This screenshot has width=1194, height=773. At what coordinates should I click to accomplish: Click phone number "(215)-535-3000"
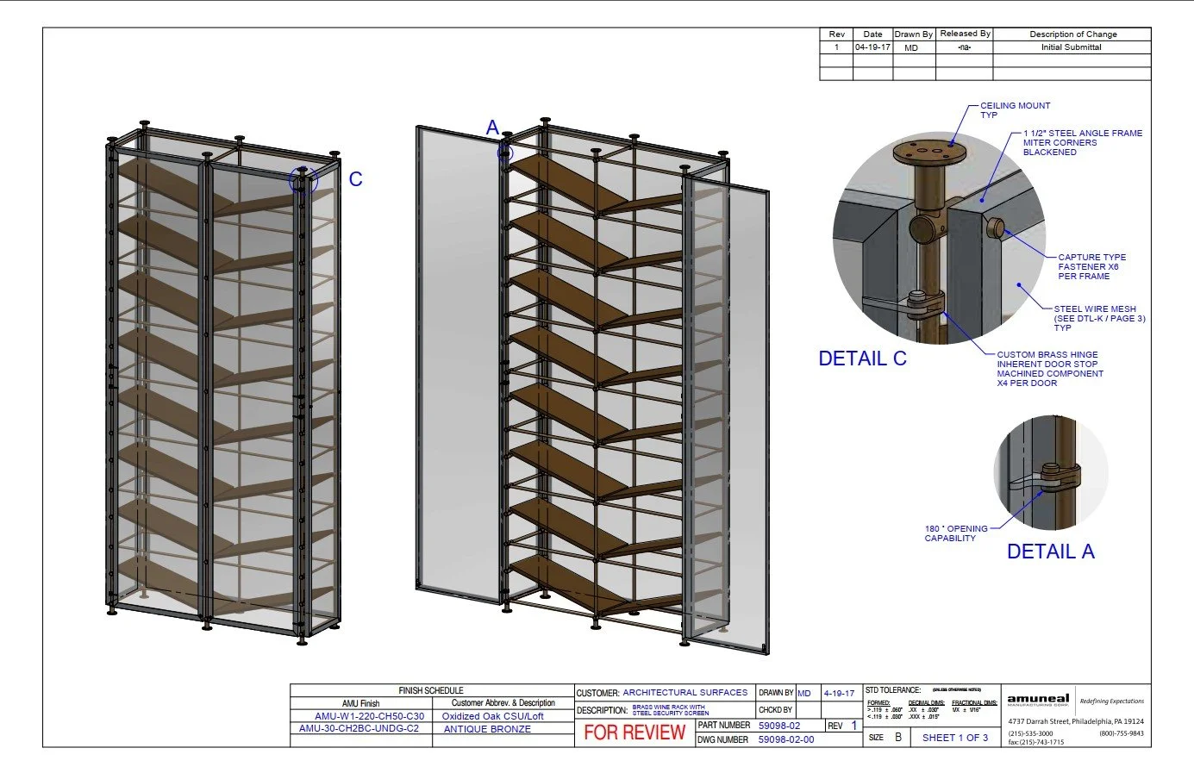(x=1030, y=733)
